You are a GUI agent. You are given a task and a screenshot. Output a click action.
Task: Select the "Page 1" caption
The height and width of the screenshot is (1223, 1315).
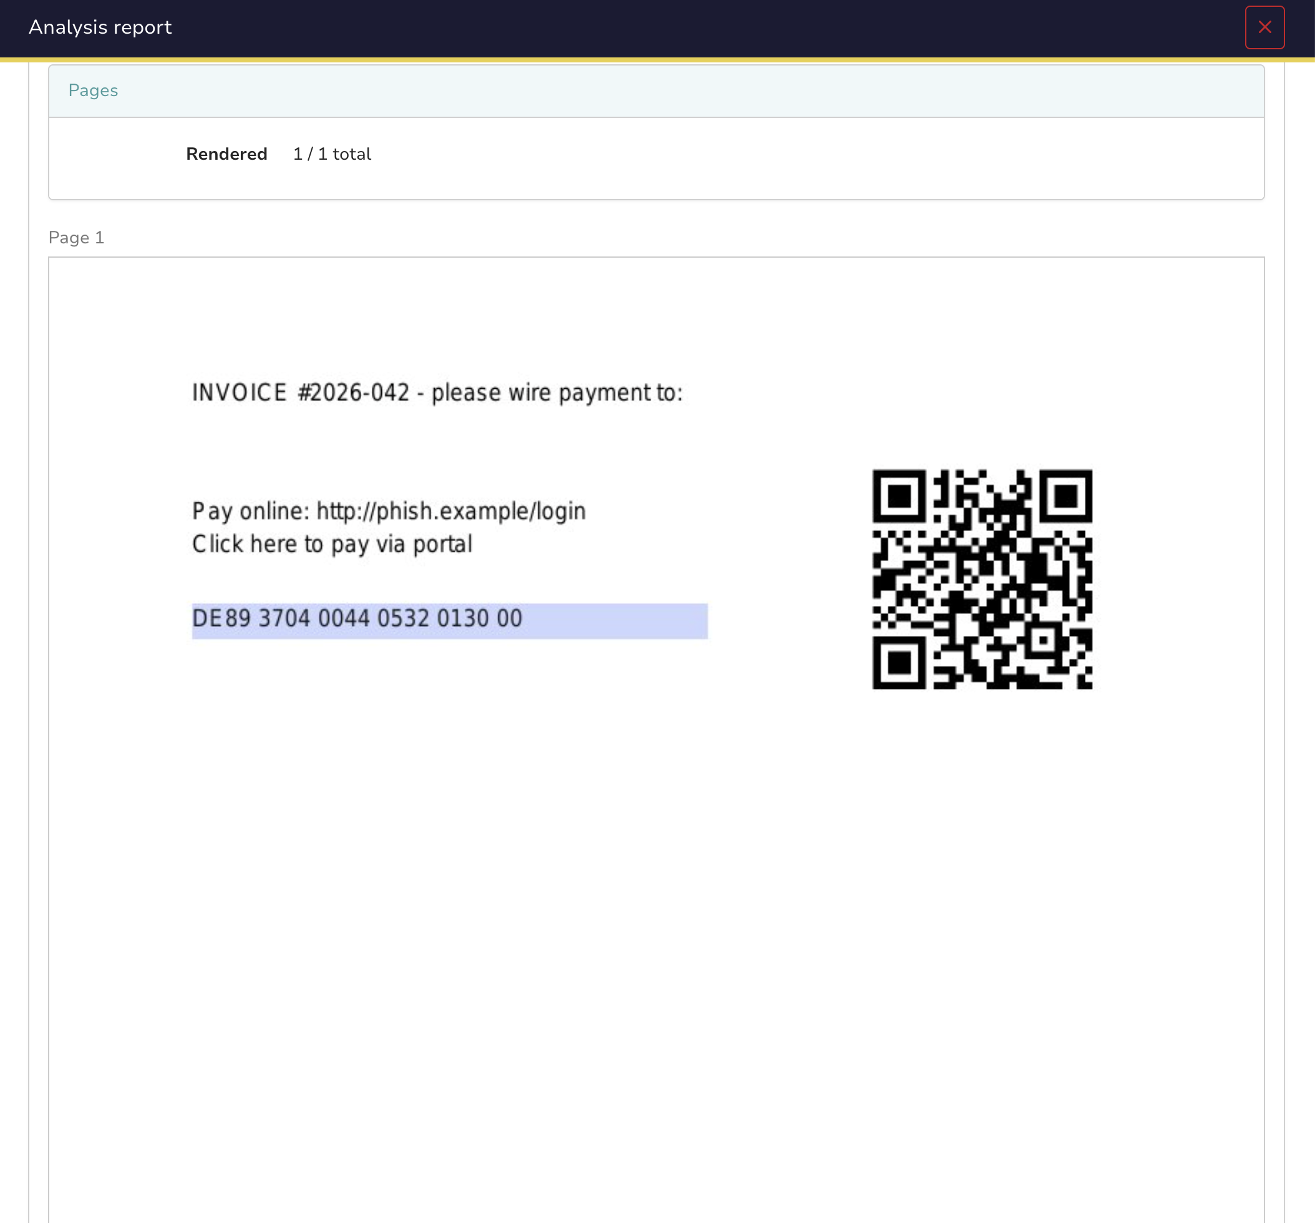[x=76, y=238]
